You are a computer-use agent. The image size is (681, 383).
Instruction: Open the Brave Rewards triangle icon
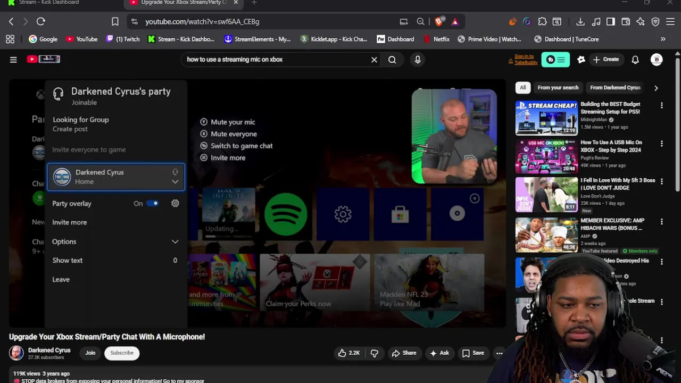coord(455,22)
